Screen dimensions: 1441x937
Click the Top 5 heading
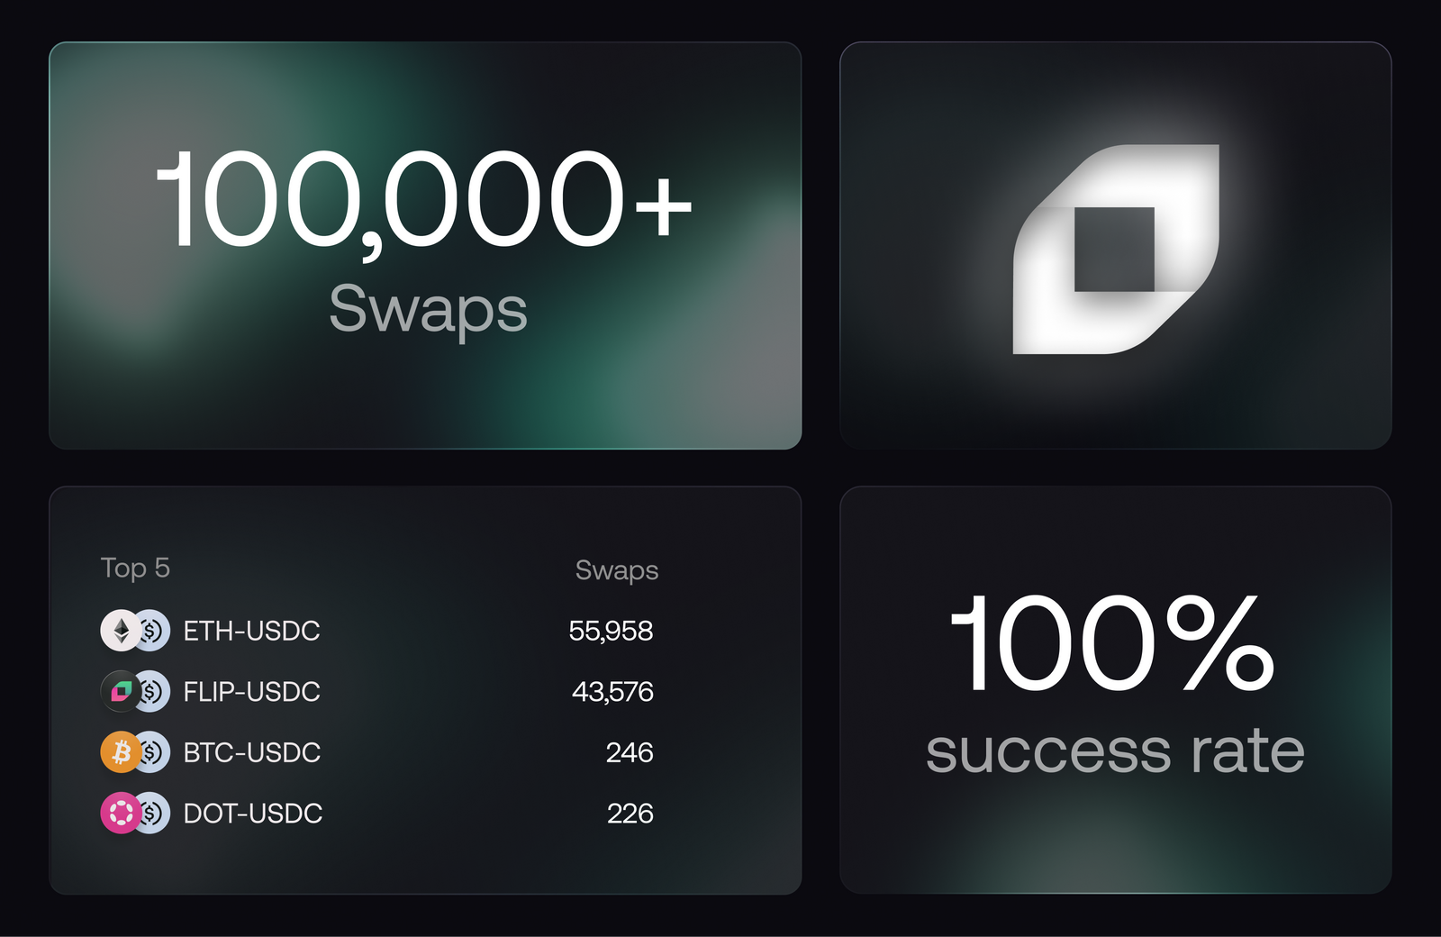click(x=135, y=568)
